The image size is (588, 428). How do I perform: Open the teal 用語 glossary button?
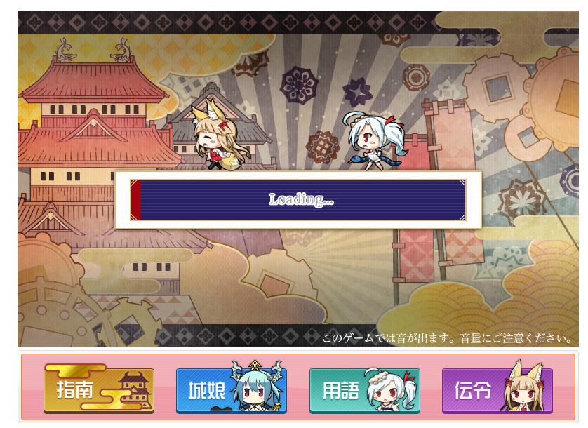point(364,390)
